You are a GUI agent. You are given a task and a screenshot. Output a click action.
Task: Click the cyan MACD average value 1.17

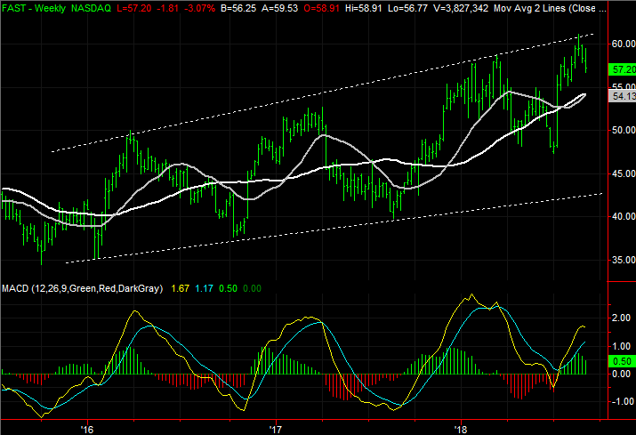(204, 288)
